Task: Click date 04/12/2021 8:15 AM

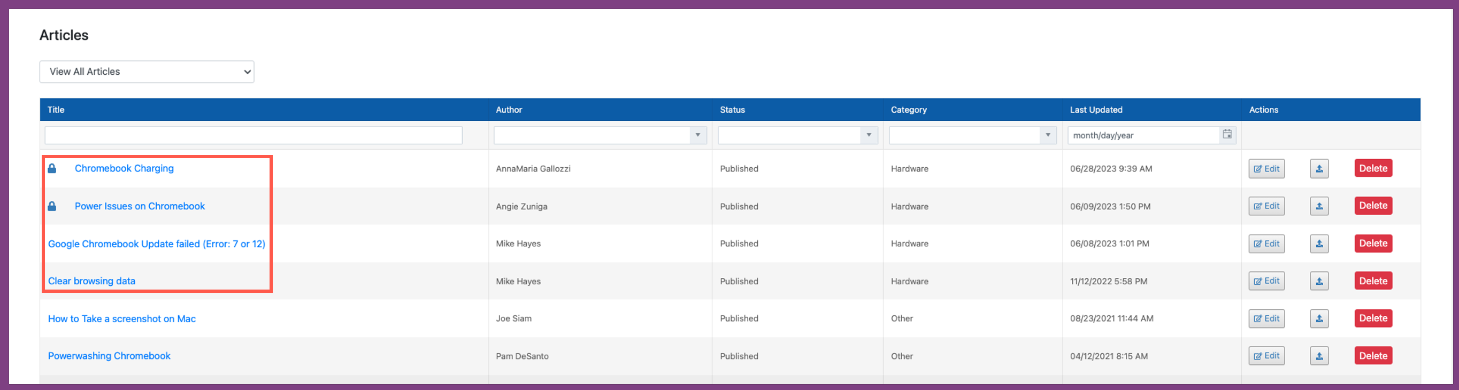Action: (x=1109, y=356)
